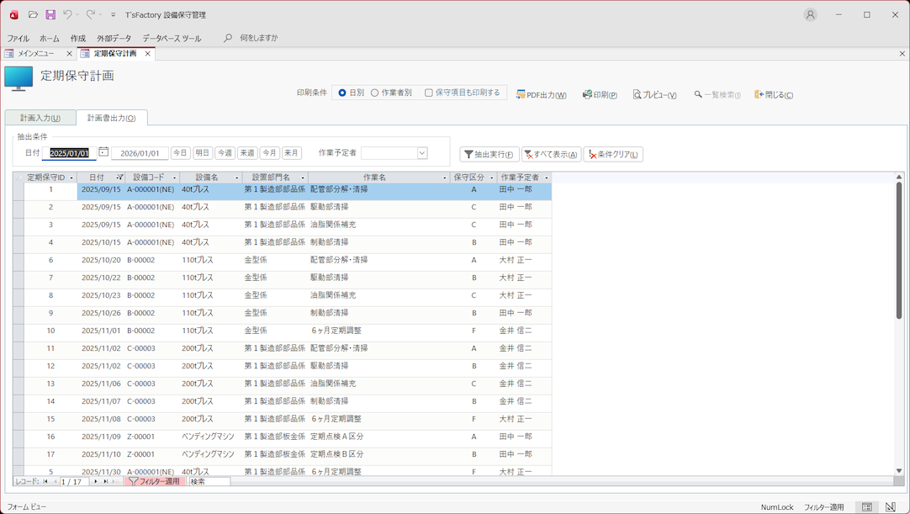Viewport: 910px width, 514px height.
Task: Open 保守区分 column filter dropdown
Action: pyautogui.click(x=492, y=178)
